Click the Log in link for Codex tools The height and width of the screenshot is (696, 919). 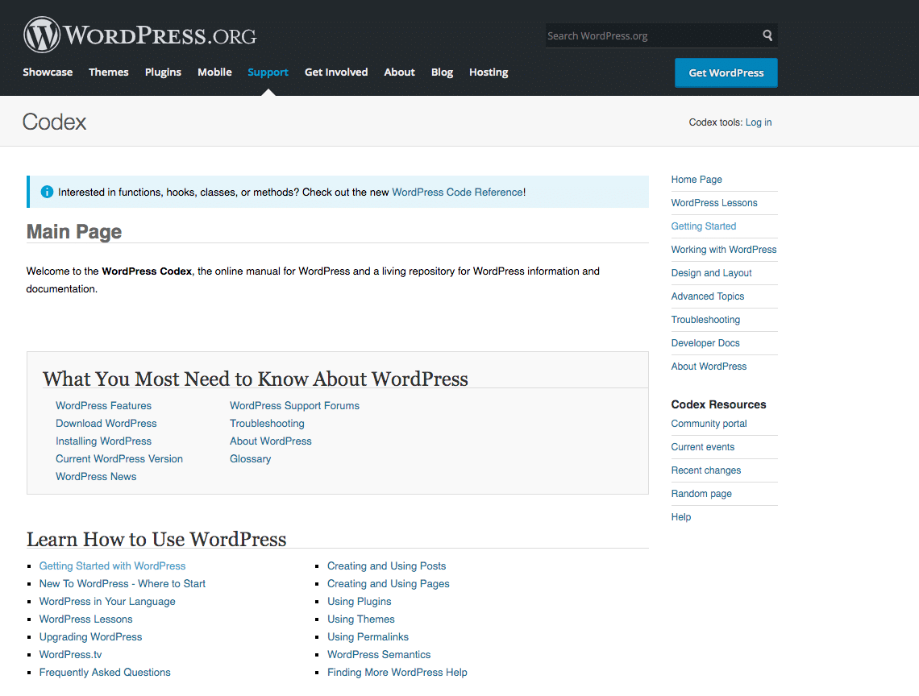pos(758,122)
